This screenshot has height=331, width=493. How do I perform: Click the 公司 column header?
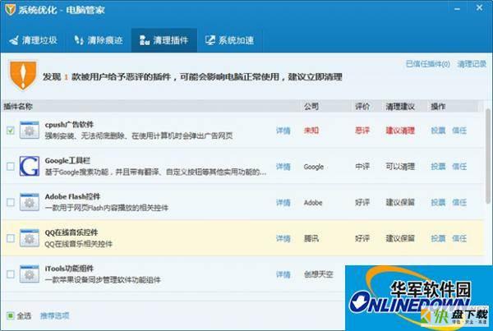[x=311, y=107]
